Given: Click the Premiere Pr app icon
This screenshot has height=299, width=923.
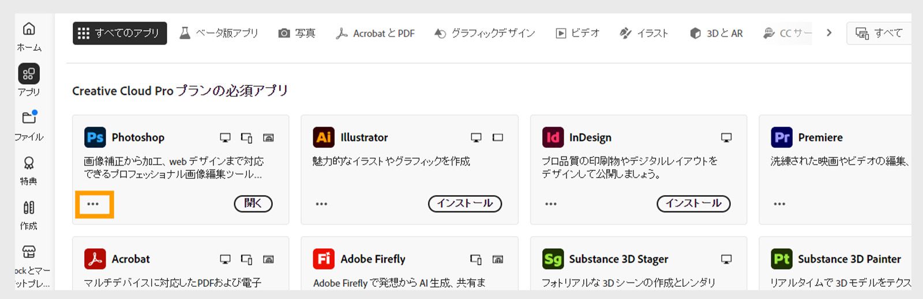Looking at the screenshot, I should tap(782, 137).
